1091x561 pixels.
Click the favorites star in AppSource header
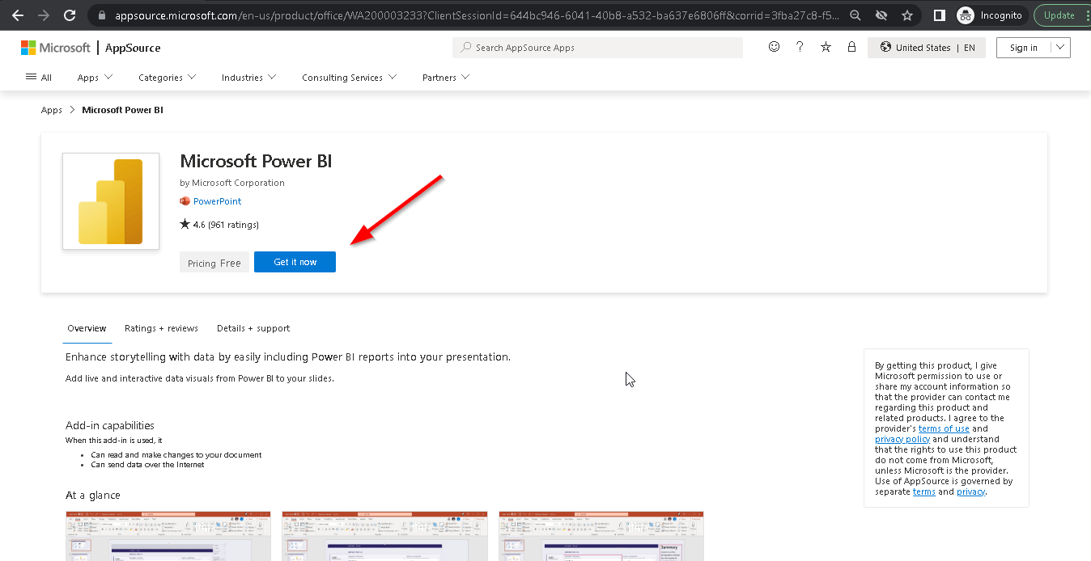pos(826,47)
